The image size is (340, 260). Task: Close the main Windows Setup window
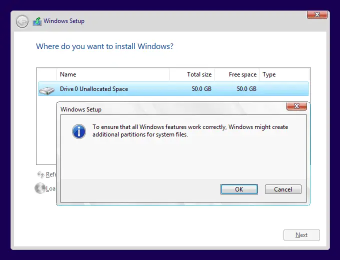pyautogui.click(x=317, y=14)
